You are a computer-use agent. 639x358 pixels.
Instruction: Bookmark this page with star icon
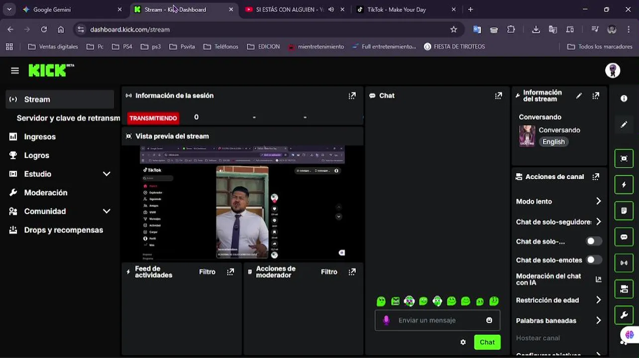tap(453, 29)
